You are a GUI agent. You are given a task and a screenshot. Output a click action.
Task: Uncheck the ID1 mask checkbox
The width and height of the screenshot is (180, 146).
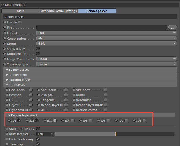tap(19, 121)
